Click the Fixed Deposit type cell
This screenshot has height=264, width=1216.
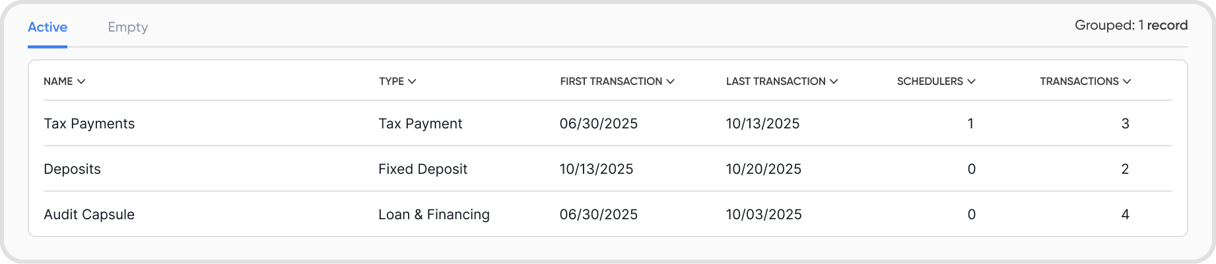pyautogui.click(x=422, y=169)
